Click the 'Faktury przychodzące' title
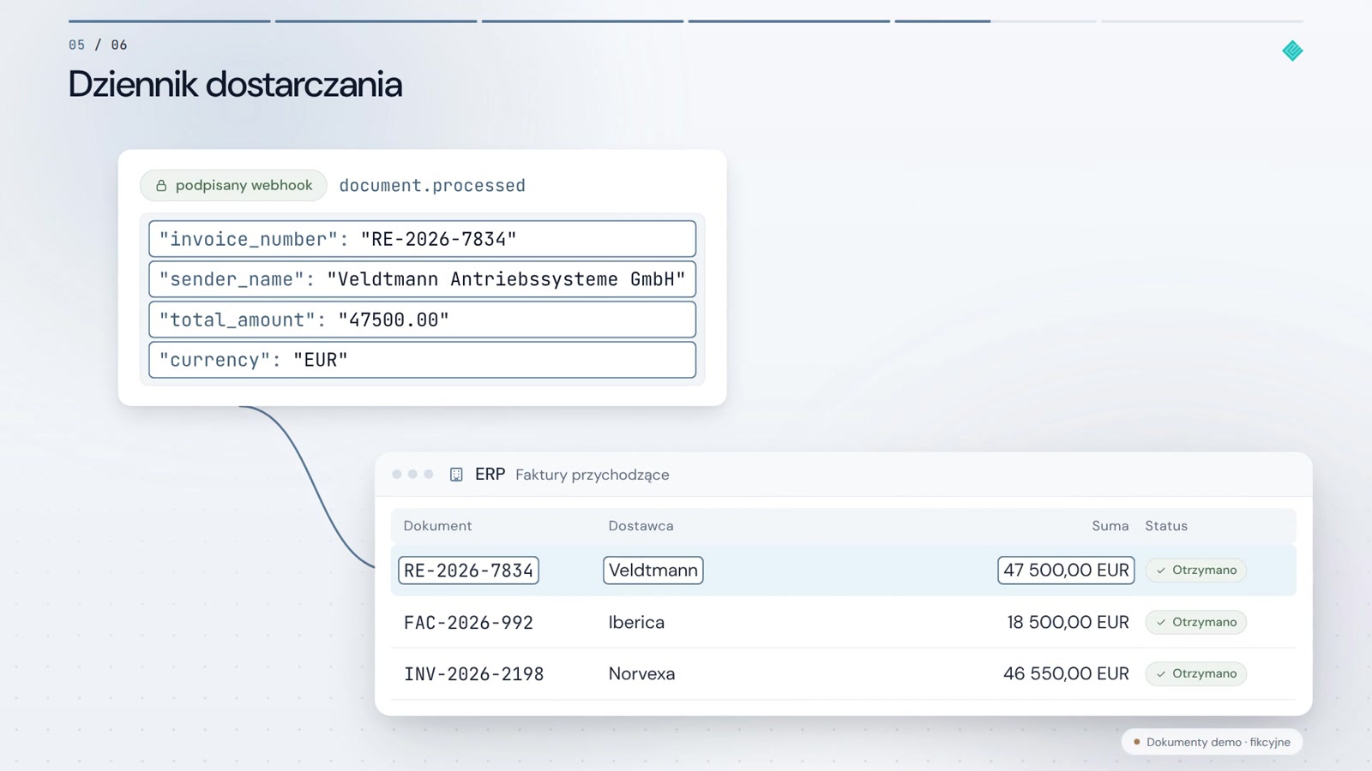 click(x=592, y=475)
